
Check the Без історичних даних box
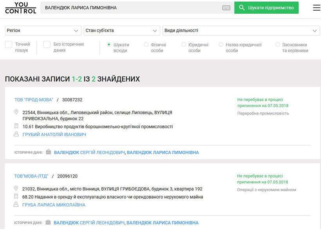[x=47, y=45]
